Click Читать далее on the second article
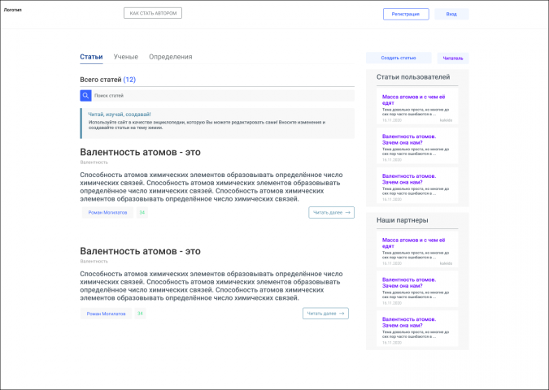 [325, 314]
